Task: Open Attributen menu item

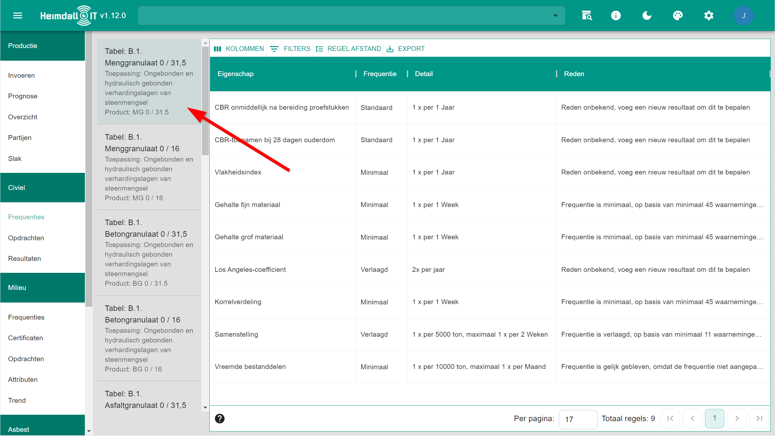Action: (x=43, y=380)
